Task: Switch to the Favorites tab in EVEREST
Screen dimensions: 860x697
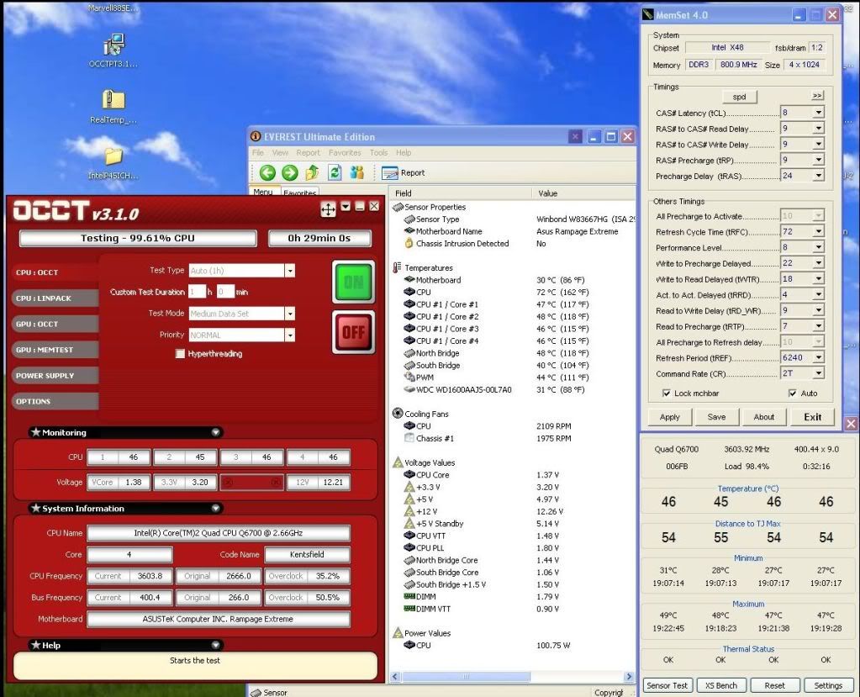Action: point(299,193)
